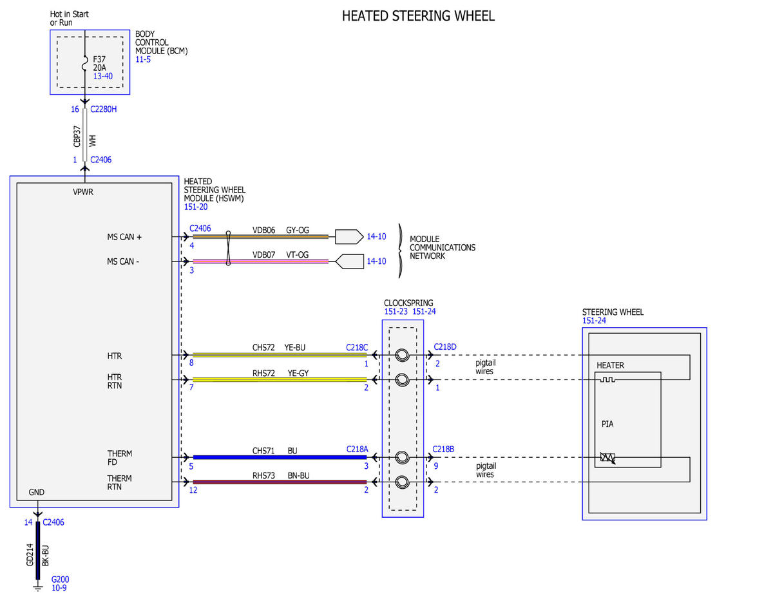The height and width of the screenshot is (597, 773).
Task: Click the MS CAN - arrow terminator
Action: (x=349, y=261)
